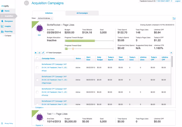
Task: Edit the BottleRocket initiative
Action: coord(39,35)
